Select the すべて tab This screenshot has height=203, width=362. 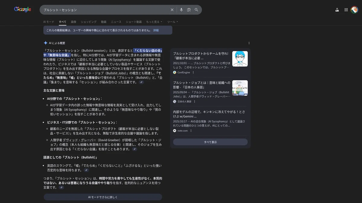(x=63, y=22)
